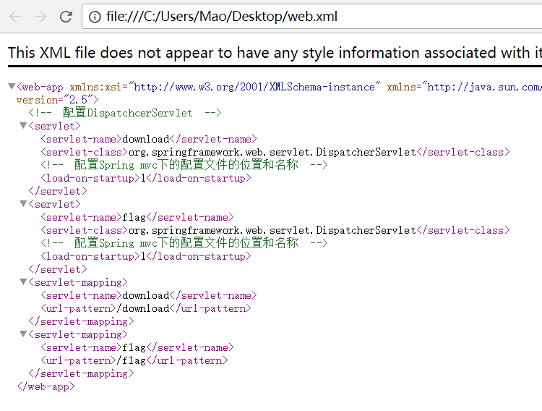Collapse the first servlet node for download

coord(23,126)
